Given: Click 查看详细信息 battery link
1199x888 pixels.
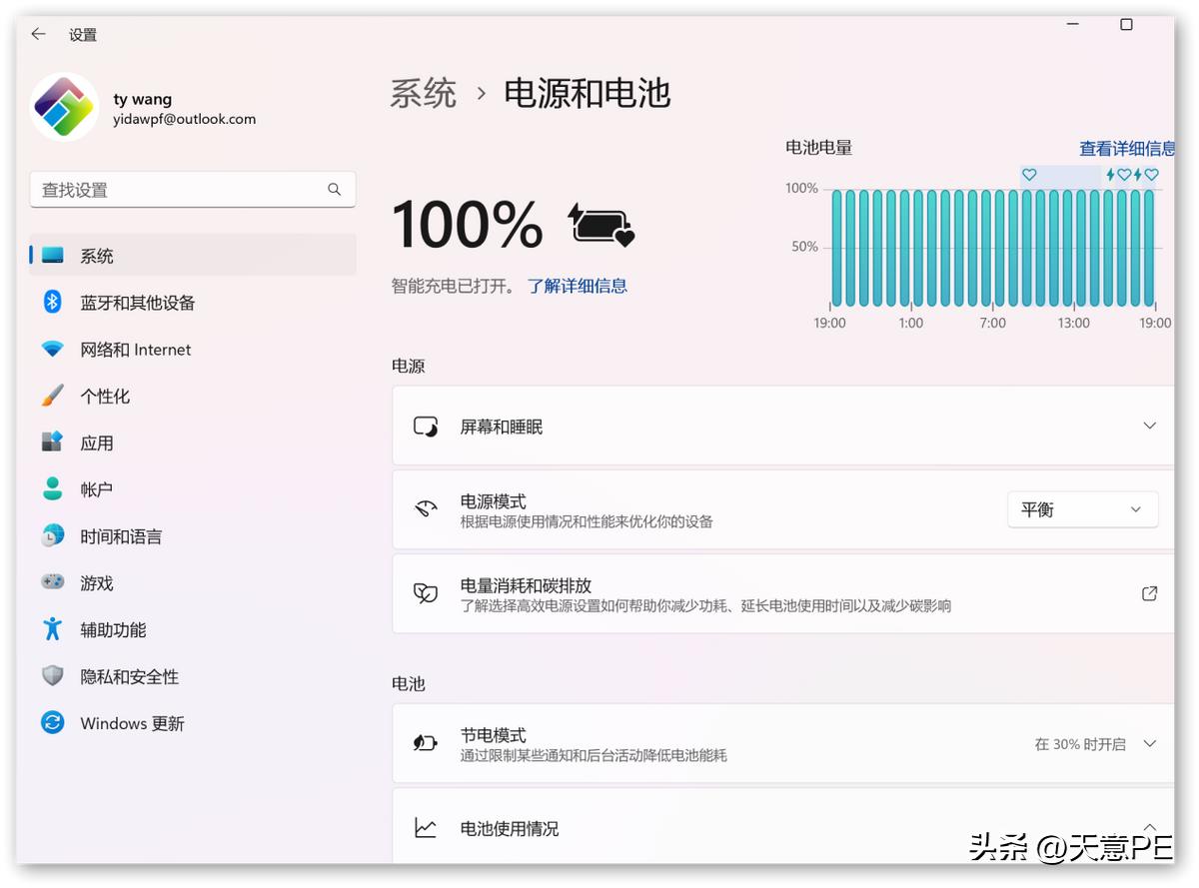Looking at the screenshot, I should pos(1126,149).
